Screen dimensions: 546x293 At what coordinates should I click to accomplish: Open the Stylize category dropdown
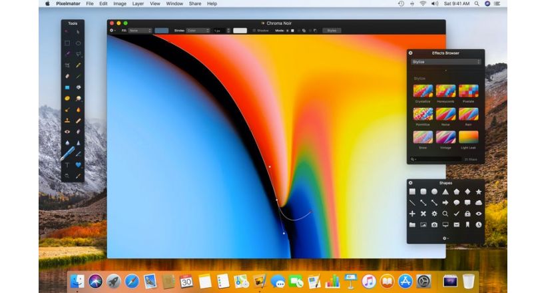pyautogui.click(x=445, y=62)
